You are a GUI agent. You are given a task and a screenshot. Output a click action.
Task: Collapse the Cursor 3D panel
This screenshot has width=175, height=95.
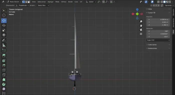(x=151, y=12)
